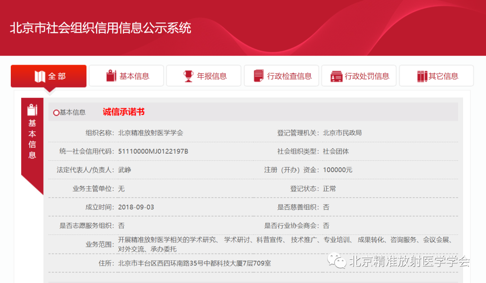Open the 行政检查信息 tab
This screenshot has height=283, width=486.
pos(281,76)
